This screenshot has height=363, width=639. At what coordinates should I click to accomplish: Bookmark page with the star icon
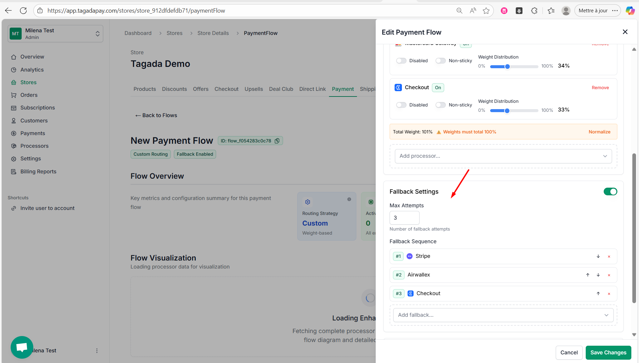click(486, 11)
